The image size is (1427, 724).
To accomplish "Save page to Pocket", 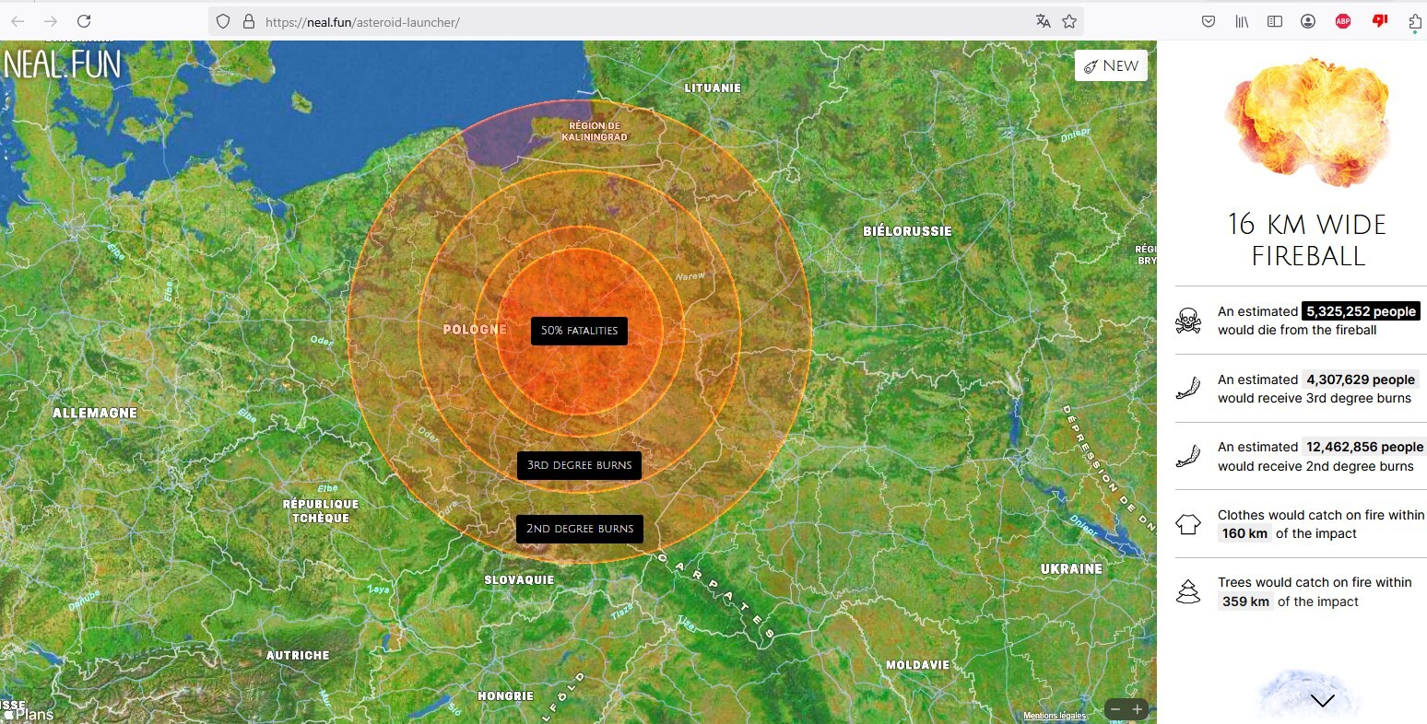I will 1209,21.
